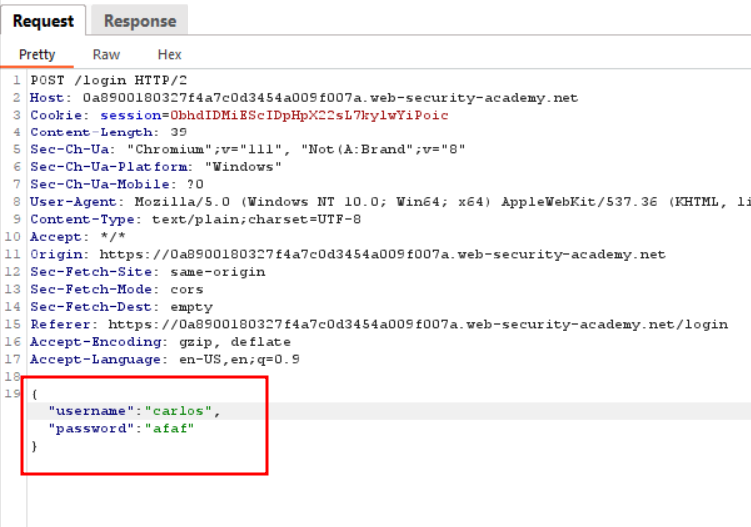This screenshot has width=751, height=527.
Task: Click the "username" JSON key
Action: [91, 411]
